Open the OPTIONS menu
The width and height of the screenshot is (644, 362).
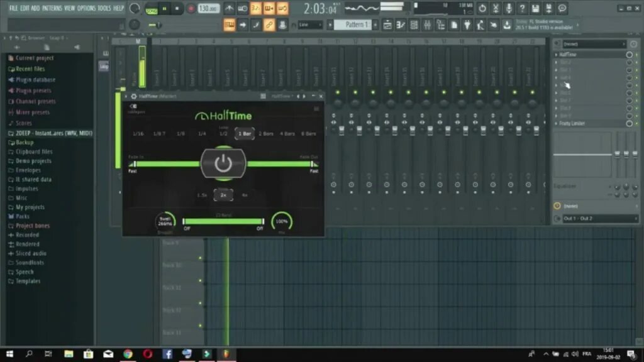click(x=86, y=8)
